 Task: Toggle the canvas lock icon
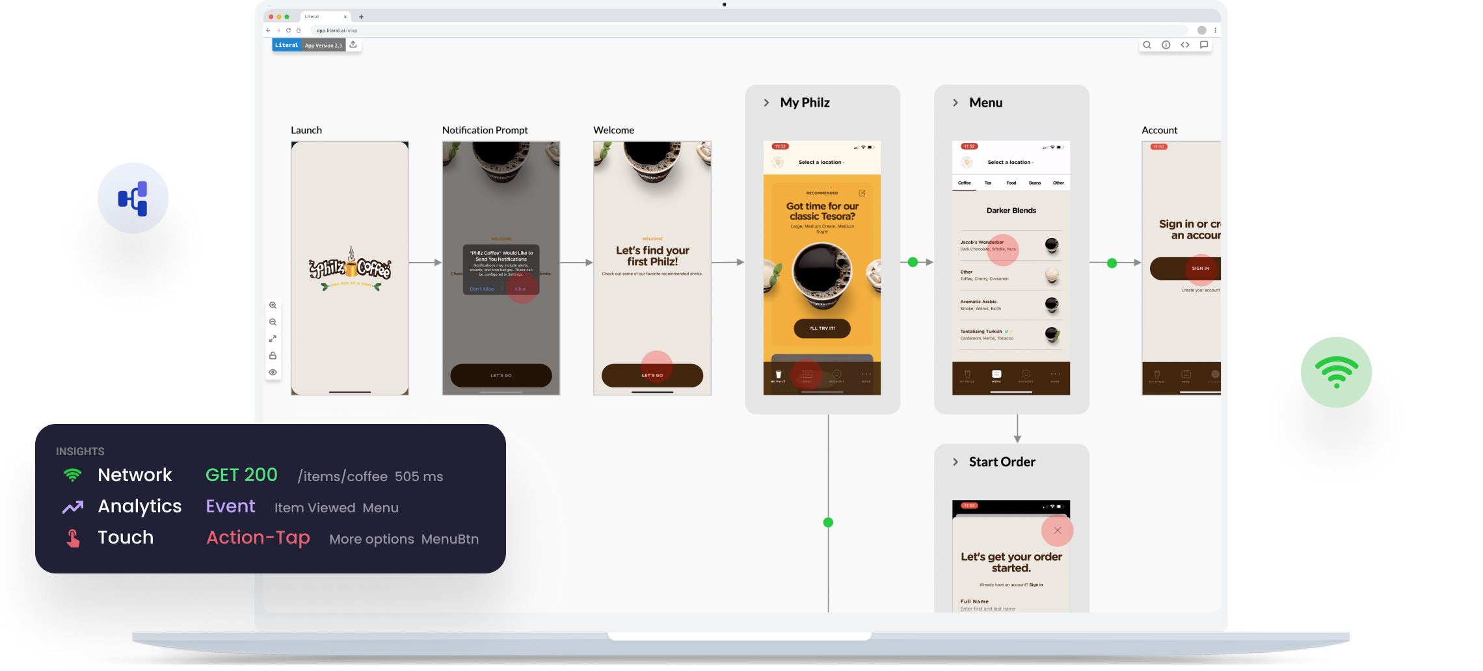coord(273,356)
